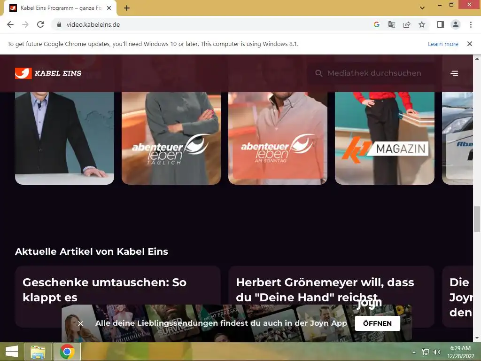Click the address bar URL video.kabeleins.de
Image resolution: width=481 pixels, height=361 pixels.
coord(93,24)
